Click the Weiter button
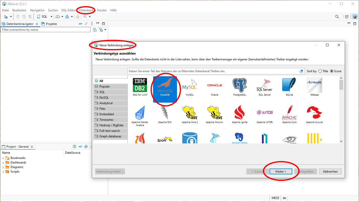 [280, 172]
